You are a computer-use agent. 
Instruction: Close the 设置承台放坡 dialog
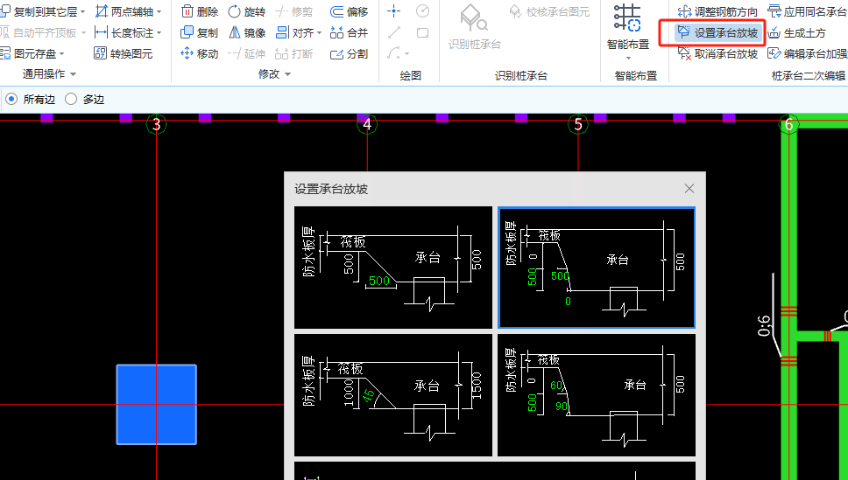pos(689,189)
